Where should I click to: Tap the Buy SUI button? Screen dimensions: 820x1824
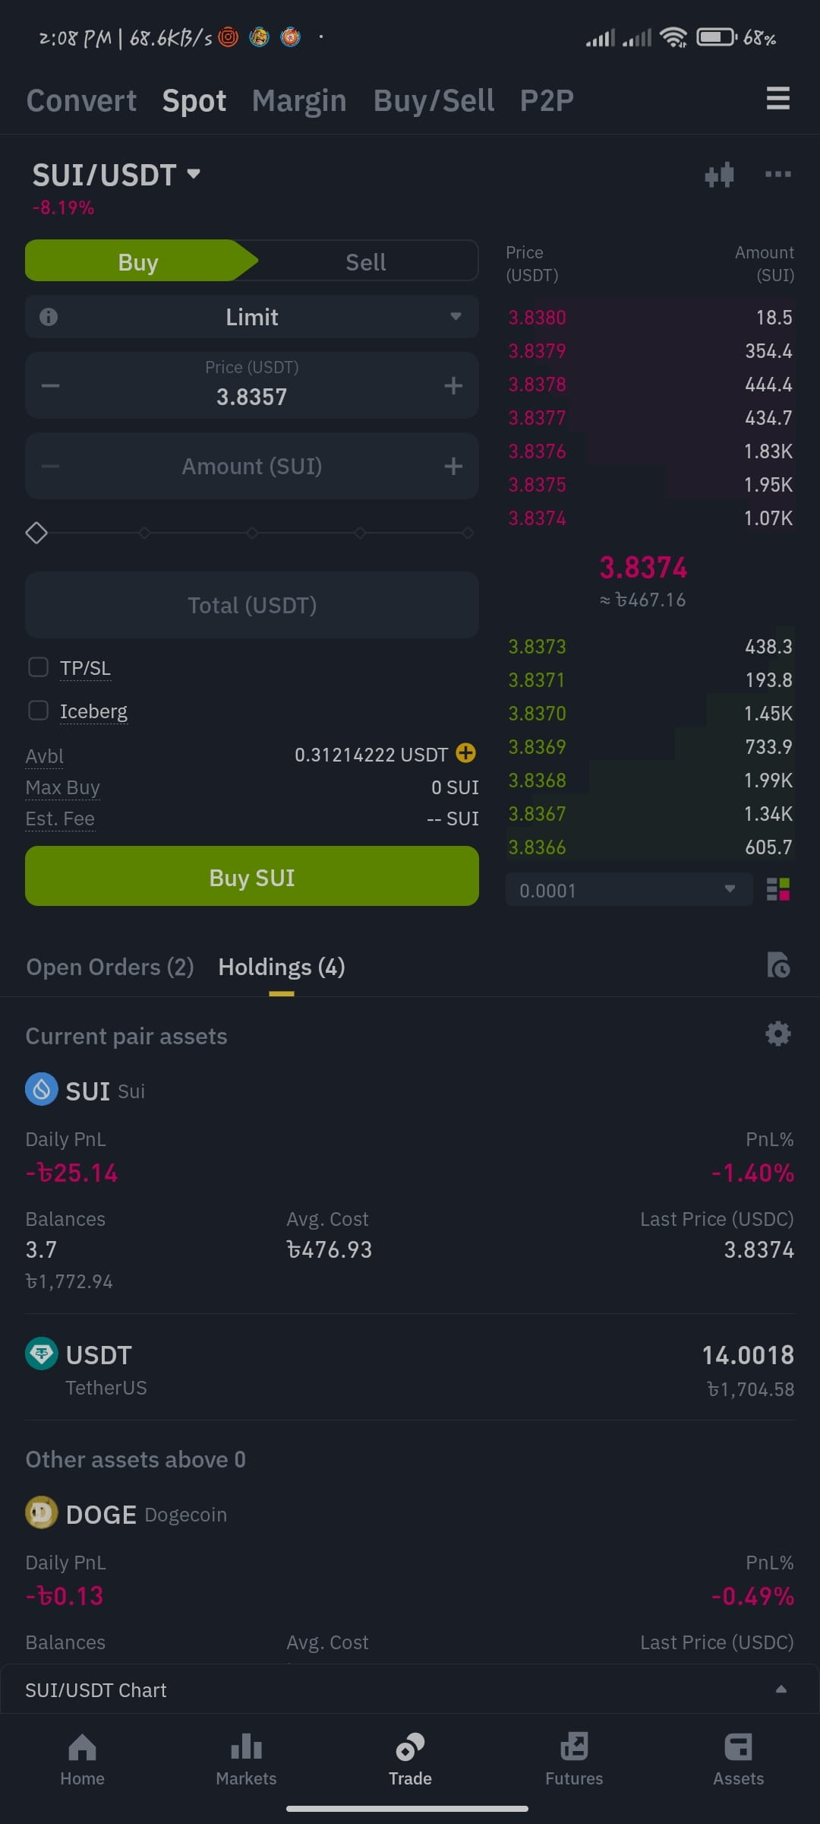(252, 876)
